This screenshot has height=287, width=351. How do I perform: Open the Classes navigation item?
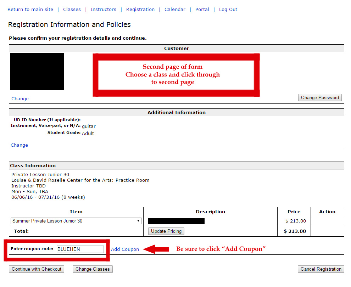point(72,10)
